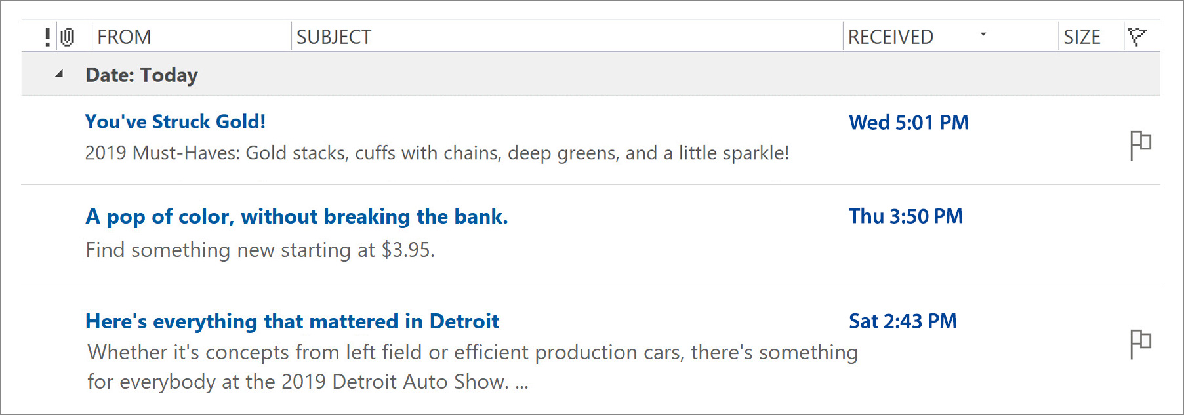This screenshot has height=415, width=1184.
Task: Sort messages by SUBJECT column
Action: click(x=333, y=37)
